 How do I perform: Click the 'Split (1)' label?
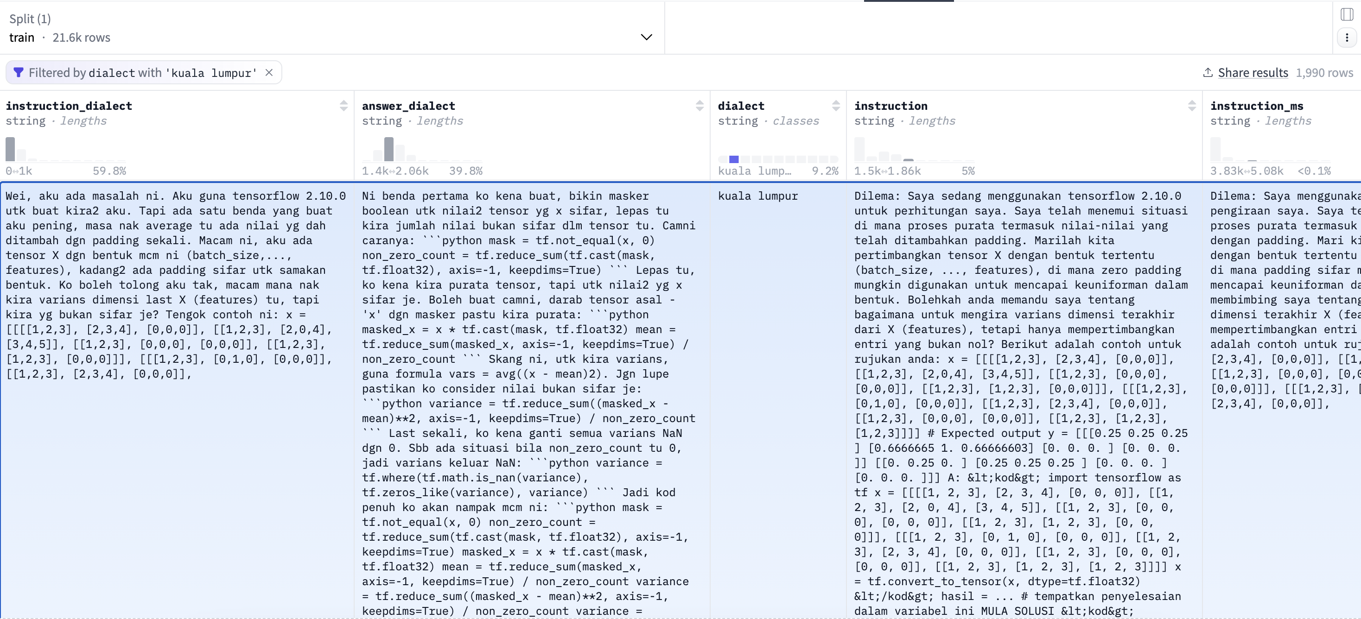(30, 19)
